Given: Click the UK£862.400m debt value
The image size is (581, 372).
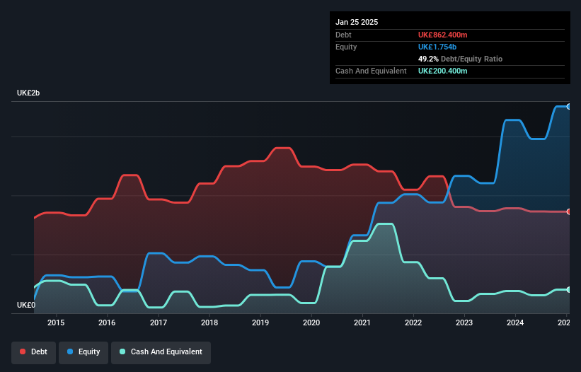Looking at the screenshot, I should click(x=442, y=35).
